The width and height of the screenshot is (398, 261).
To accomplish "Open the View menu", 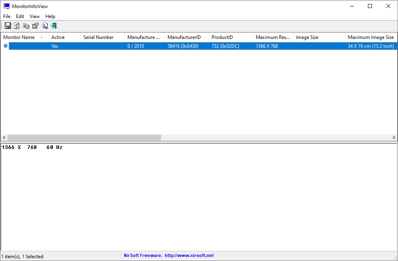I will click(34, 16).
